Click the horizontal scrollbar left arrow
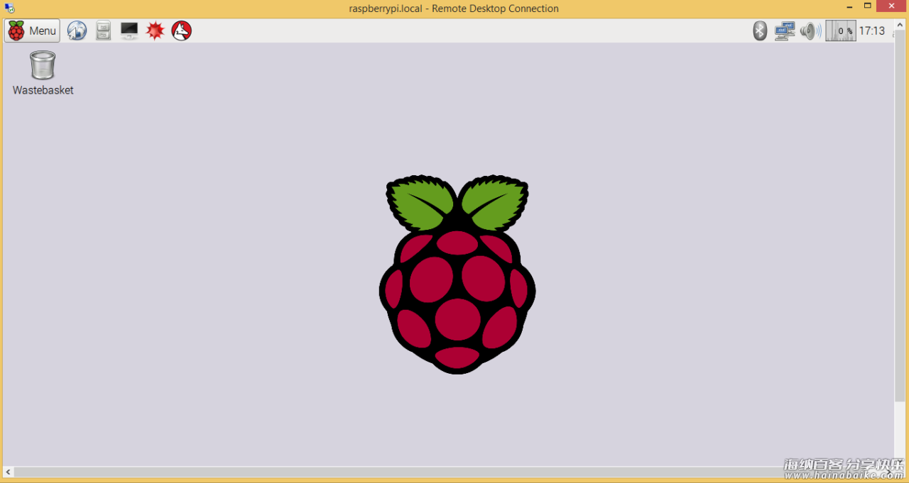 [9, 472]
